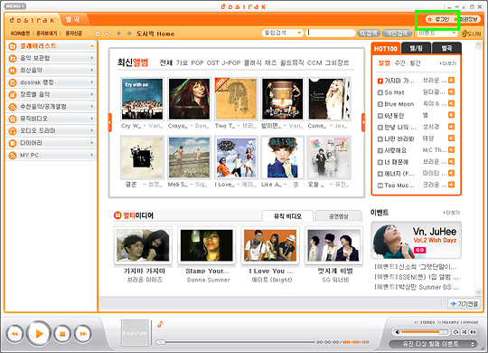This screenshot has width=488, height=353.
Task: Filter latest albums by J-POP
Action: [x=231, y=63]
